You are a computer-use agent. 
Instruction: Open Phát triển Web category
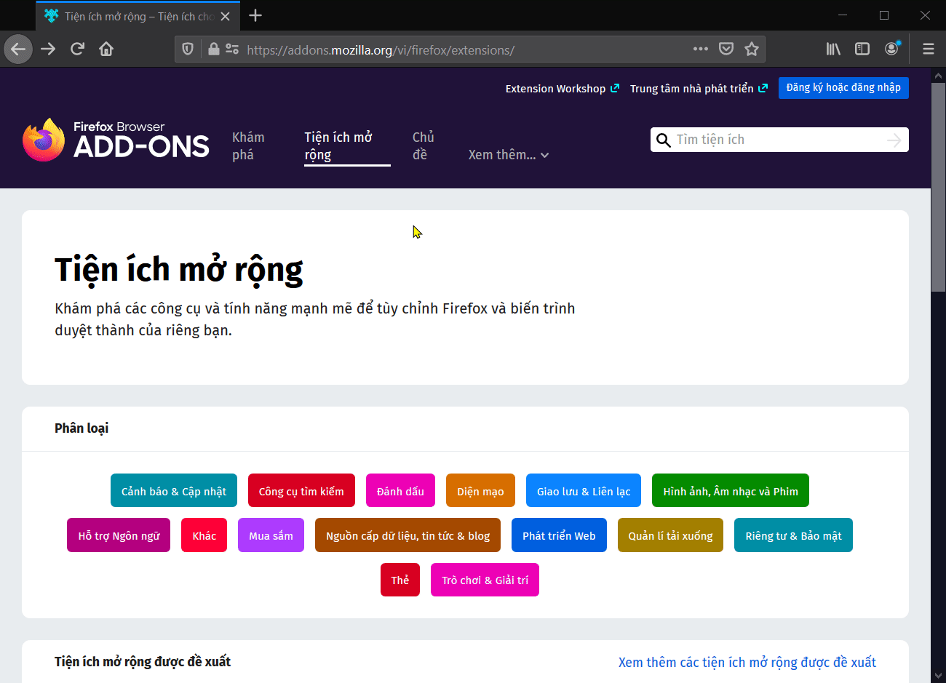click(559, 535)
